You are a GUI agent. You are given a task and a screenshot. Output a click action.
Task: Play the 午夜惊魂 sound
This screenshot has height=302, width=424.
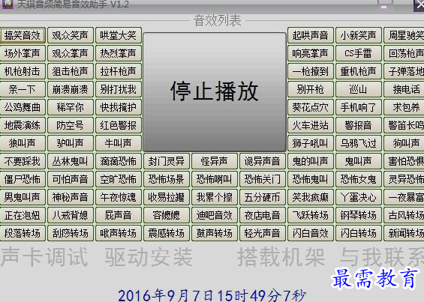[119, 197]
